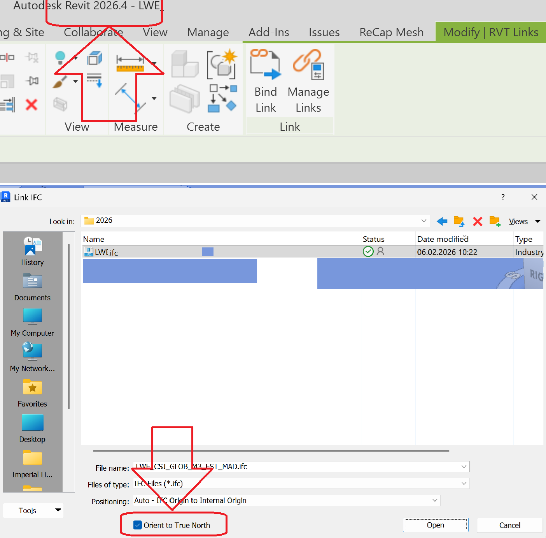The image size is (546, 538).
Task: Expand the Positioning dropdown
Action: point(435,500)
